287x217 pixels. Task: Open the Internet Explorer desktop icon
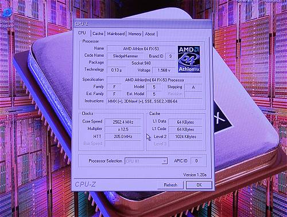pos(7,18)
